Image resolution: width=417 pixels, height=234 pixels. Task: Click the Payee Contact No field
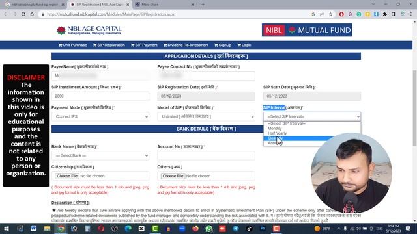coord(206,75)
